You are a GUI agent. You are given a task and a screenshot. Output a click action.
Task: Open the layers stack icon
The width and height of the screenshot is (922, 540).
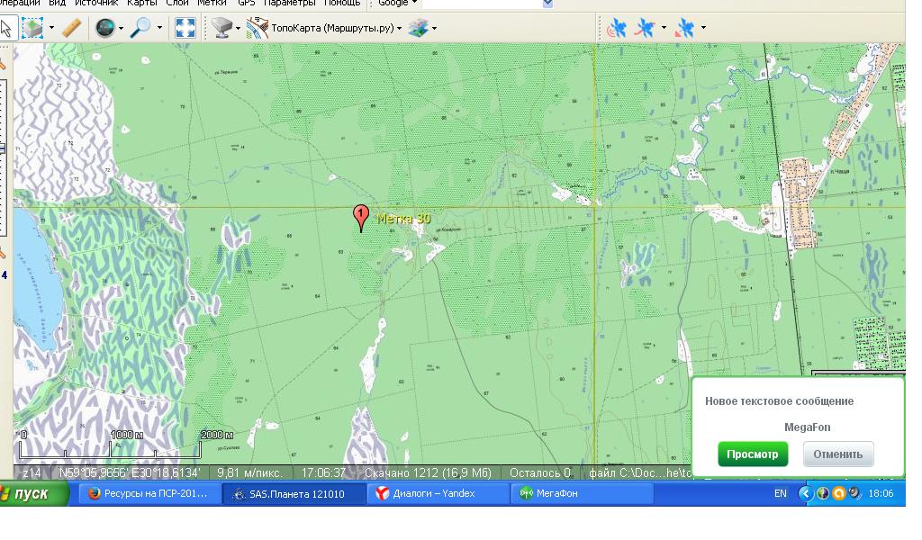tap(417, 29)
